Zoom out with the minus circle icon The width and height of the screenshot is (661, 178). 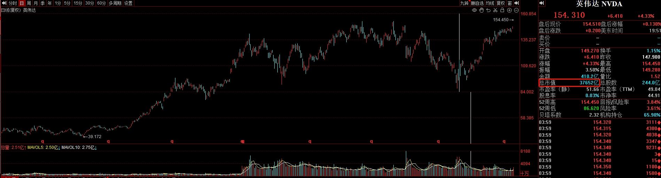pos(517,10)
